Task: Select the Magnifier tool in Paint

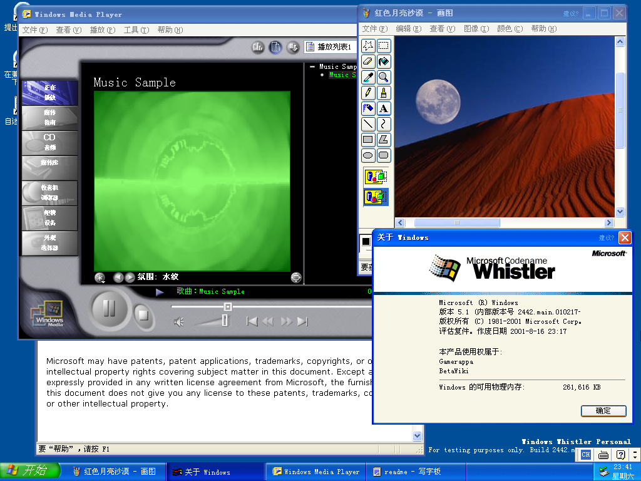Action: coord(384,77)
